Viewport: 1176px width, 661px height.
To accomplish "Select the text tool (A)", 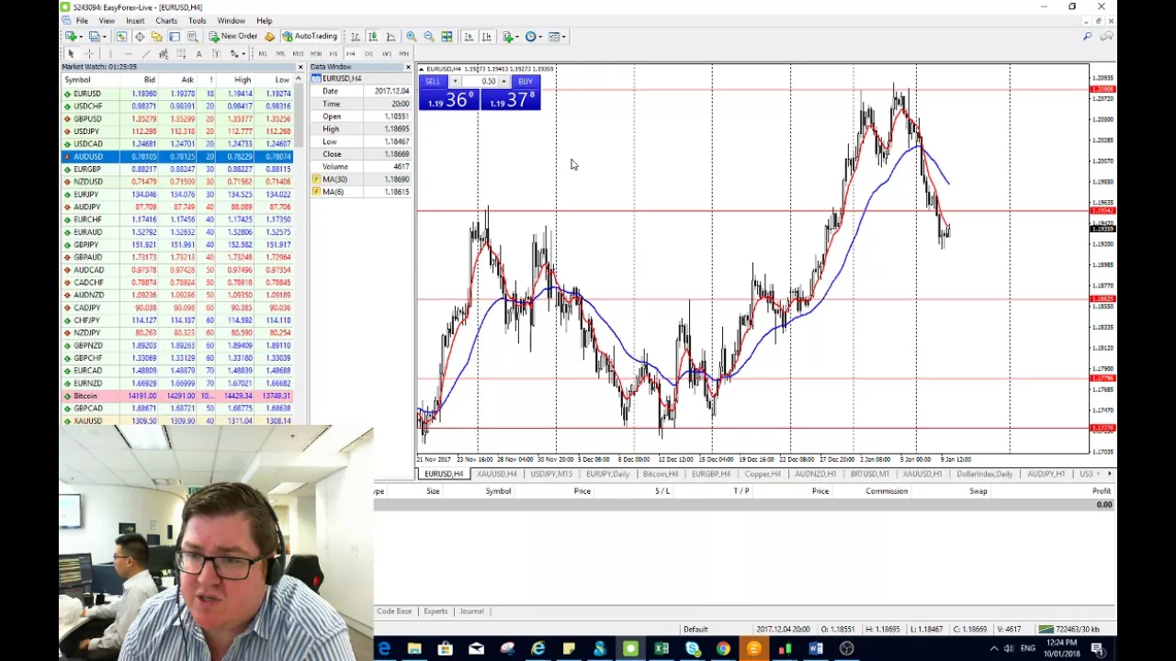I will pyautogui.click(x=198, y=54).
